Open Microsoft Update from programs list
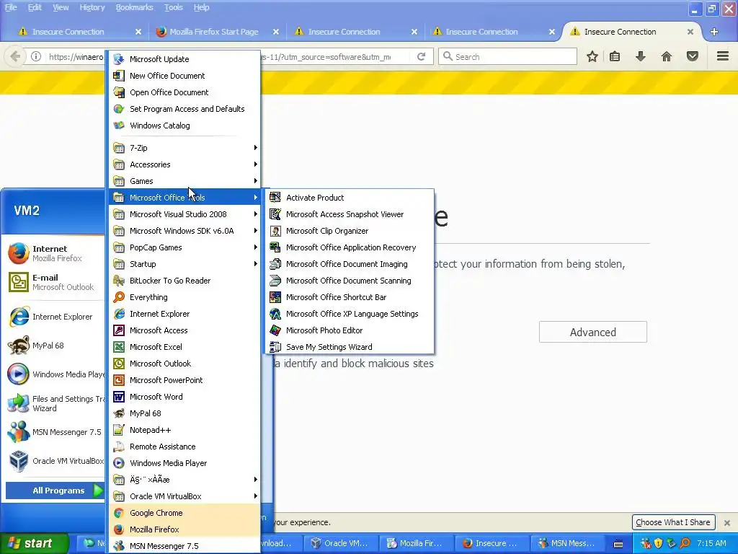 [x=184, y=59]
